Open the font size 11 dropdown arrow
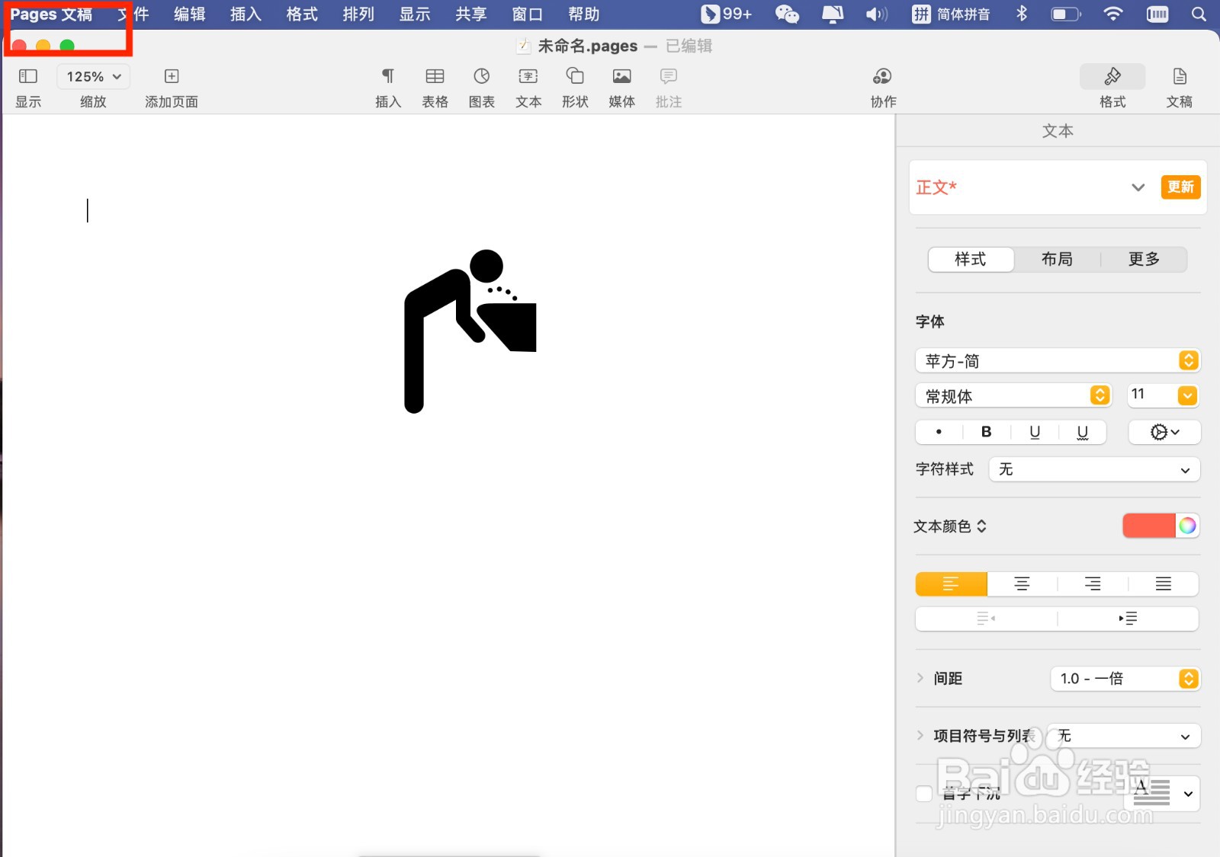Screen dimensions: 1220x857 pyautogui.click(x=1188, y=395)
